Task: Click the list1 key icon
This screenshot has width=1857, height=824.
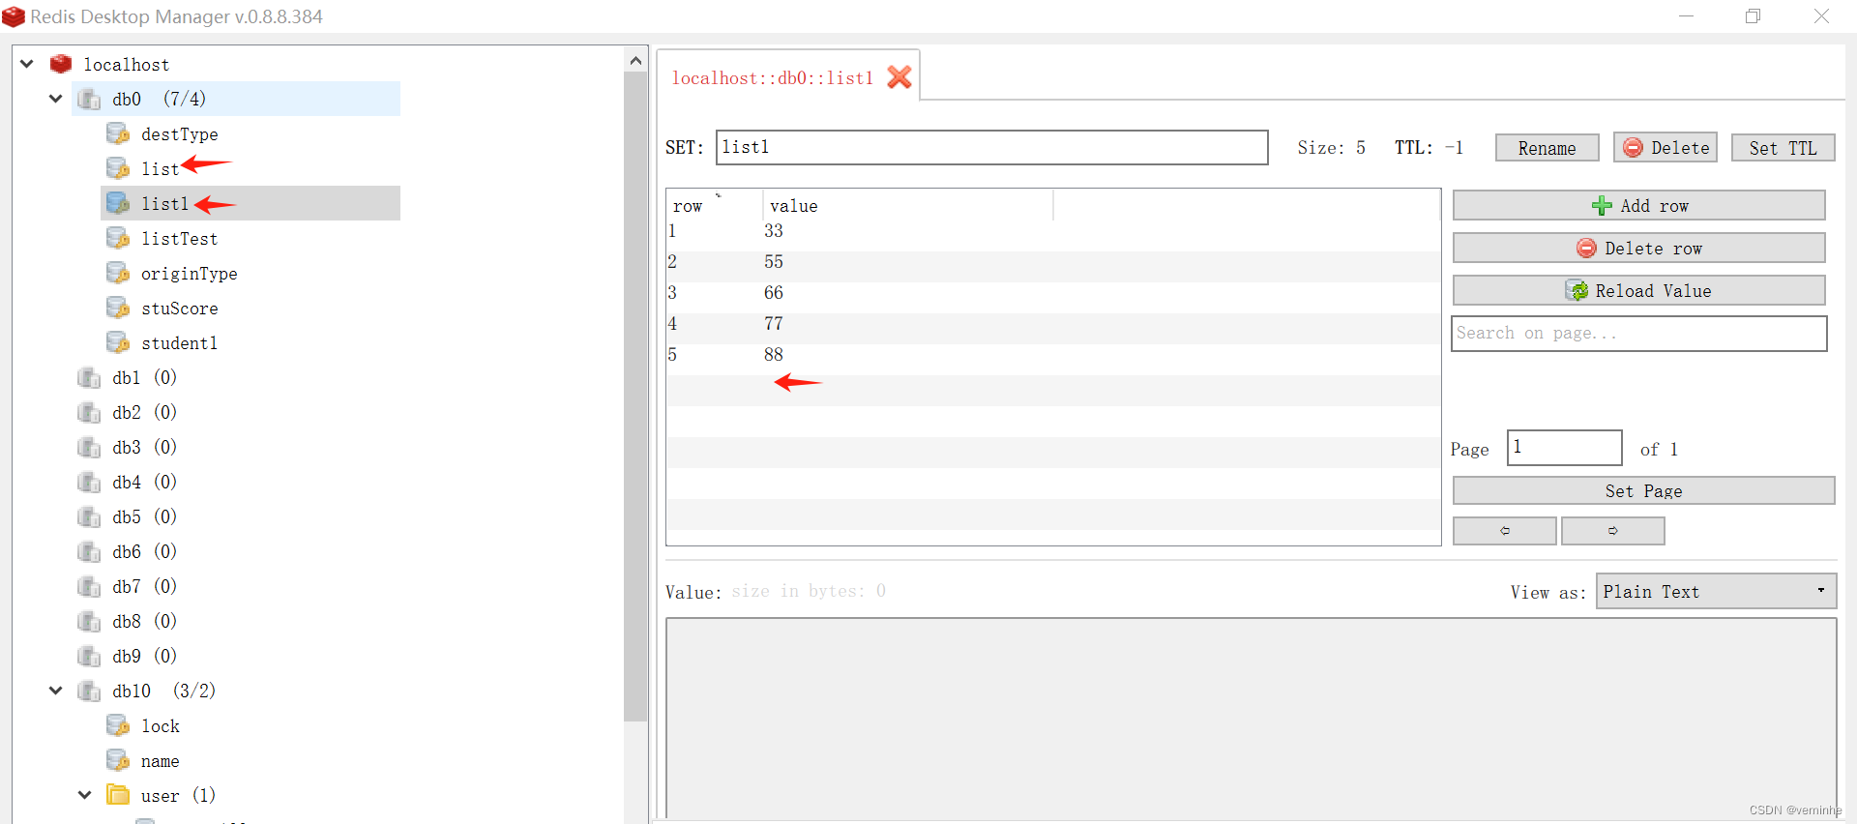Action: click(x=118, y=203)
